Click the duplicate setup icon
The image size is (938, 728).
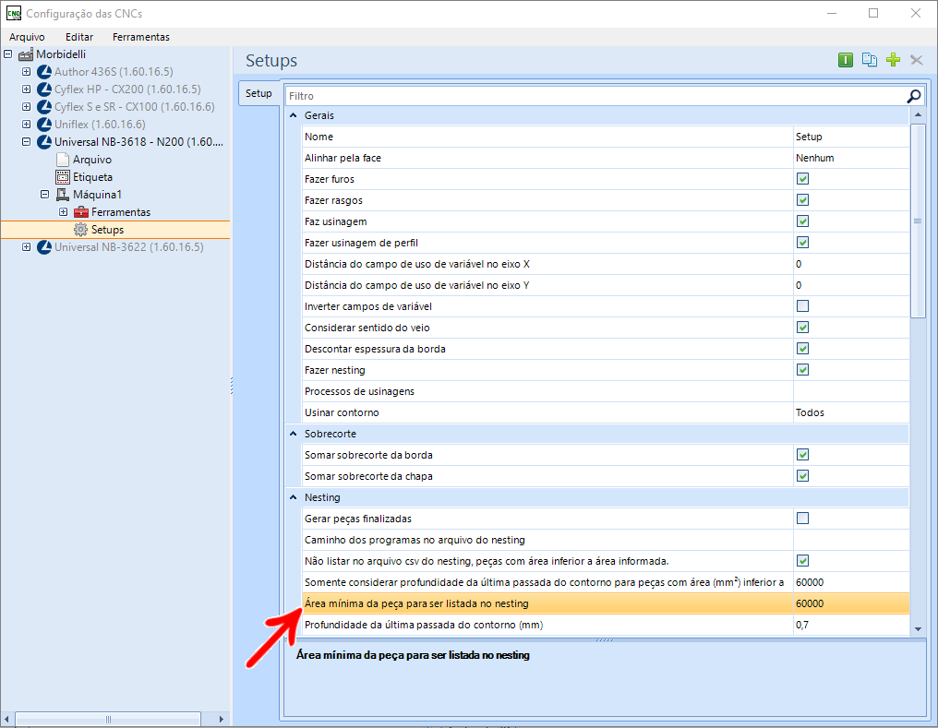869,60
